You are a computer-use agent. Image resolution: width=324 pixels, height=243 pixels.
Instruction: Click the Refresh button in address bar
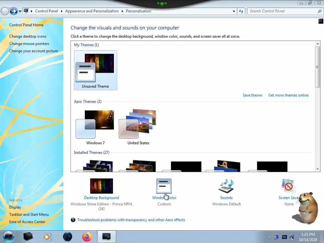(x=241, y=11)
